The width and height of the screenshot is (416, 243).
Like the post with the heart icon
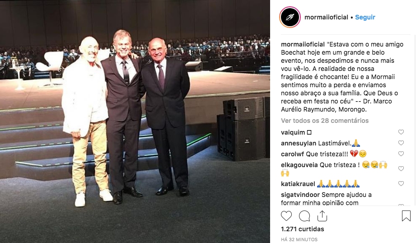[286, 216]
